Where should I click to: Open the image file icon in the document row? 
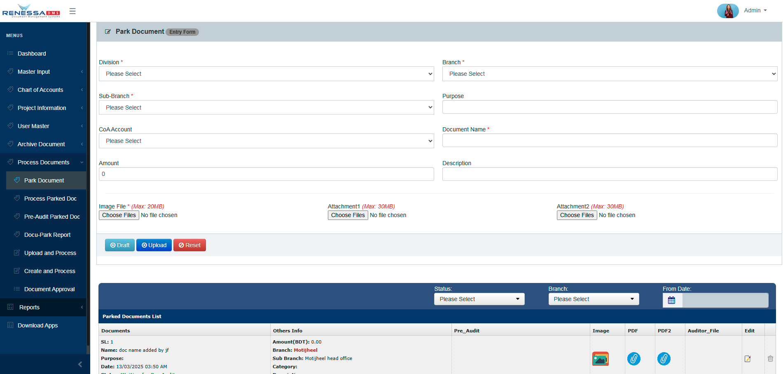pyautogui.click(x=600, y=359)
